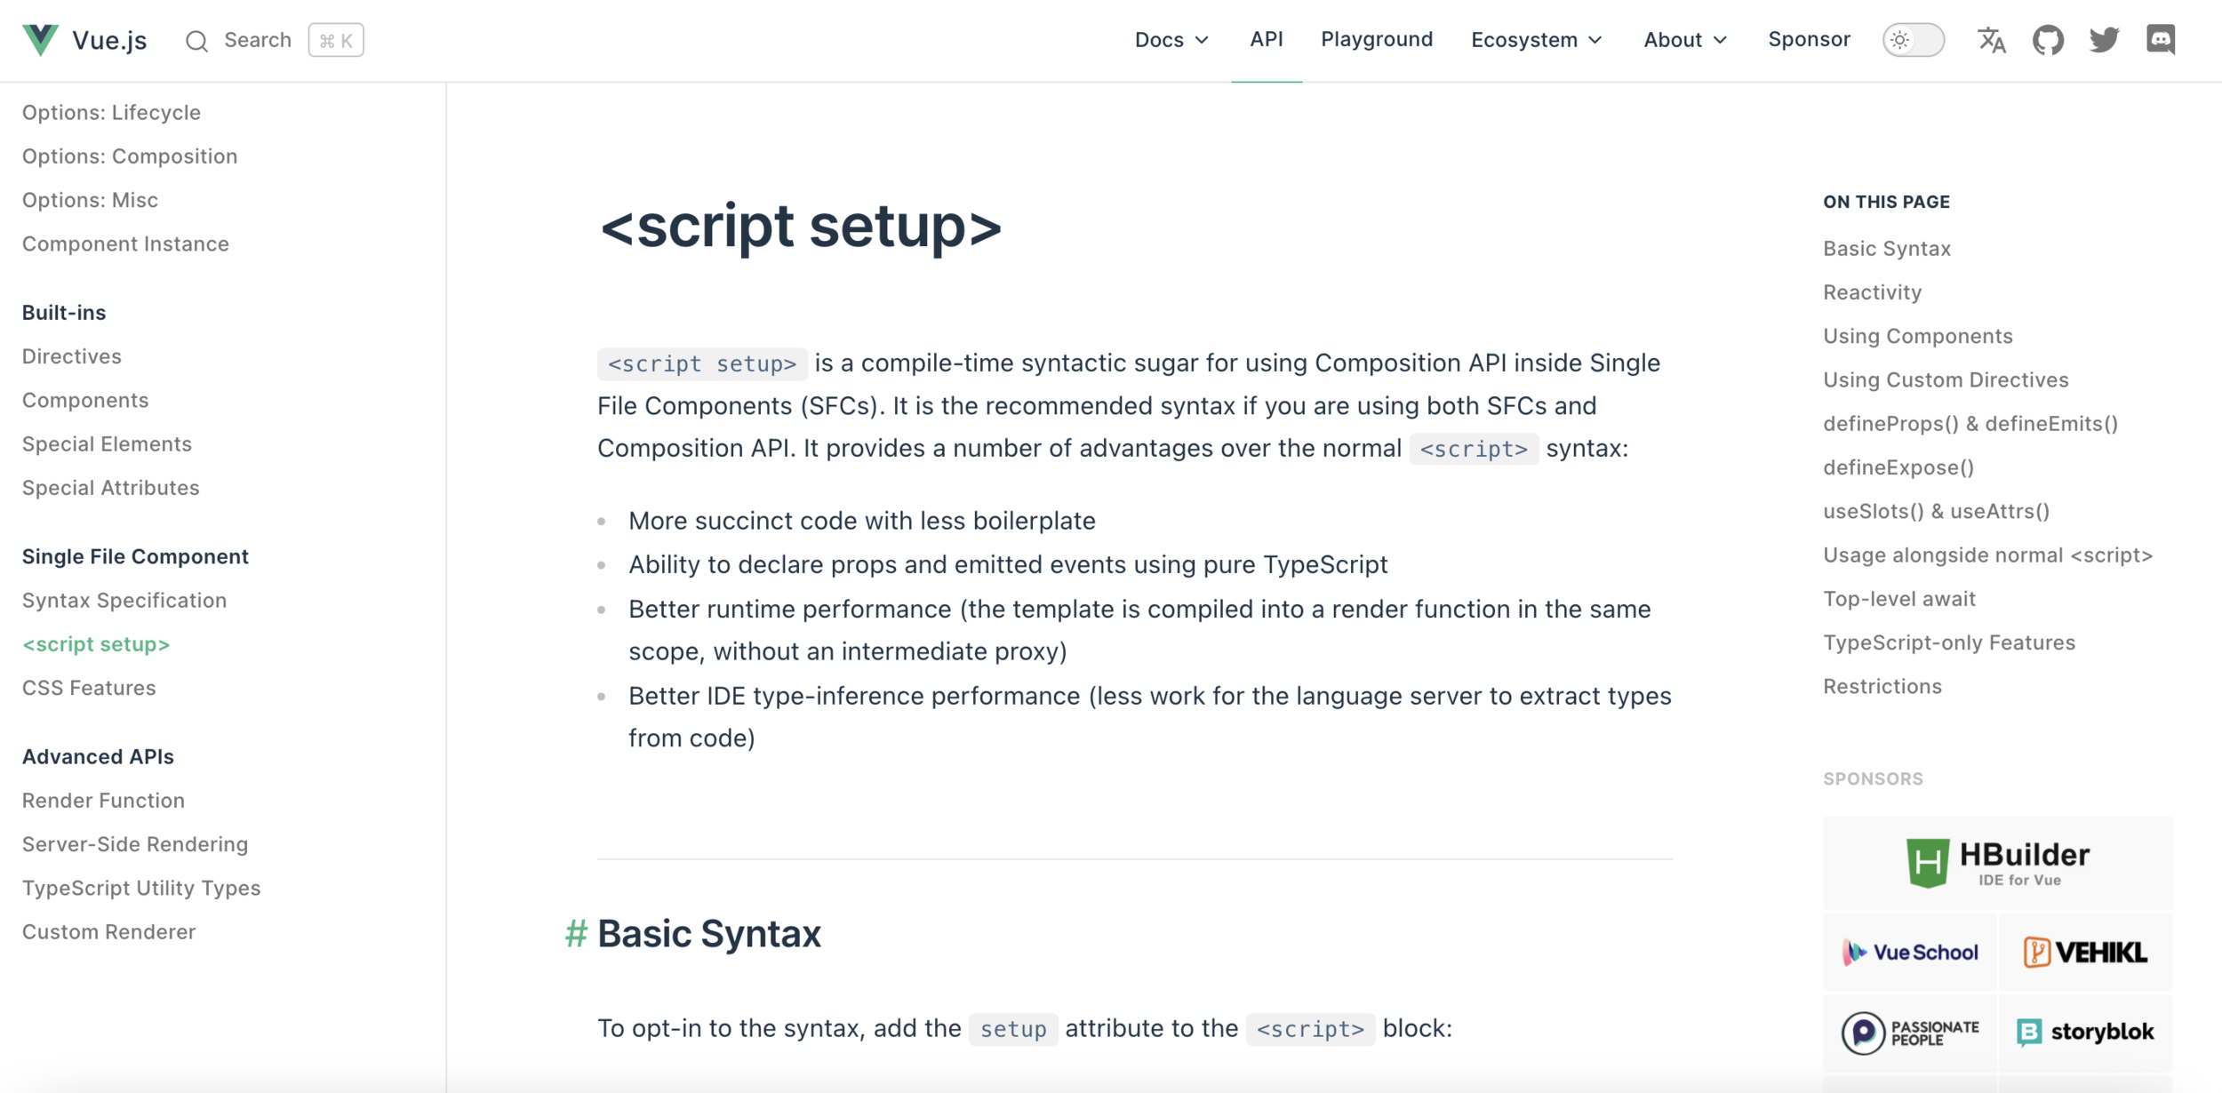Expand the Docs dropdown menu
The width and height of the screenshot is (2222, 1093).
coord(1171,40)
